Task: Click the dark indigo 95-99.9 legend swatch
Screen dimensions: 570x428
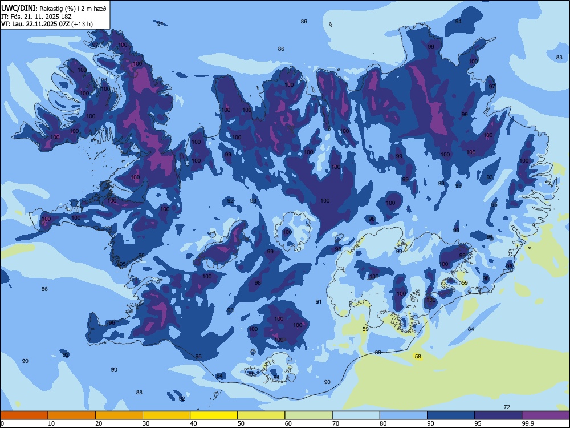Action: tap(498, 415)
